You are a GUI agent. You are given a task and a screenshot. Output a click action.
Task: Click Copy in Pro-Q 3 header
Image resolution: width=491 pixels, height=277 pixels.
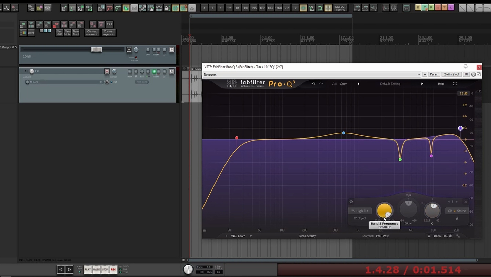(343, 84)
